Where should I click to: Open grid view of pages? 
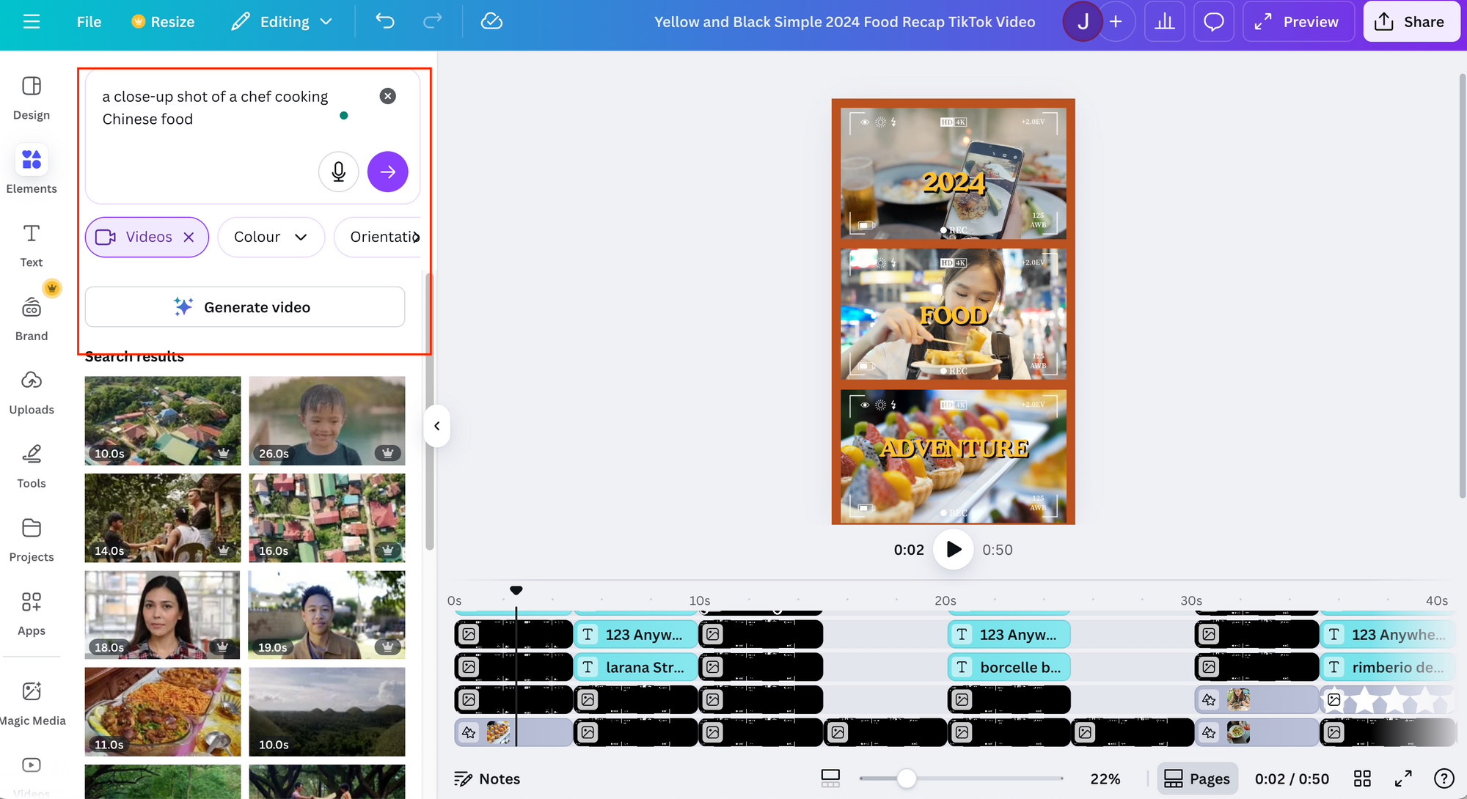(1362, 778)
